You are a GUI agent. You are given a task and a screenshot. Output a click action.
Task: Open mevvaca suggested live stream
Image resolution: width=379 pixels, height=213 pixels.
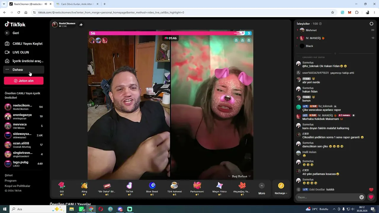pos(24,126)
